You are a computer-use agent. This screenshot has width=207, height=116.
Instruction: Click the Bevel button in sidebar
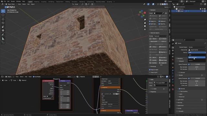tap(154, 39)
